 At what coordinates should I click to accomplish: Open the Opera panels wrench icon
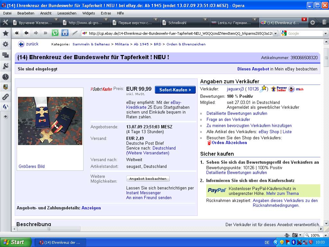5,23
